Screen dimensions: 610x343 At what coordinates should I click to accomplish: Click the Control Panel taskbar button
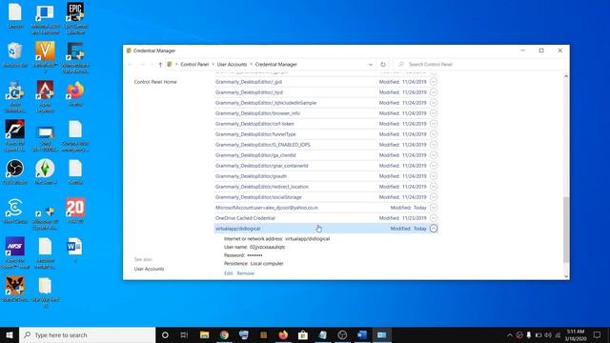pos(382,334)
